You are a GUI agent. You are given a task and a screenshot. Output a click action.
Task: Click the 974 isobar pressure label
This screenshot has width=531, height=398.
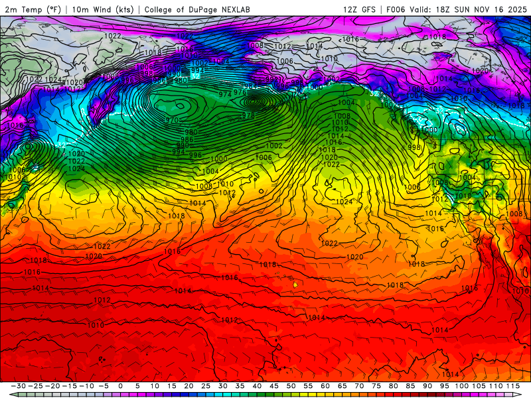coord(225,94)
